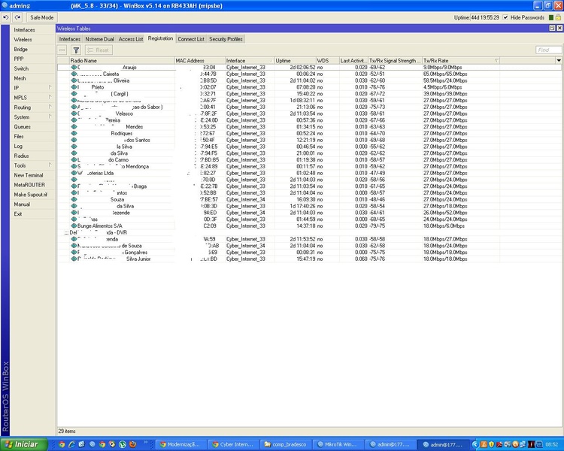Switch to Cyber Intern... Chrome taskbar window

coord(233,444)
